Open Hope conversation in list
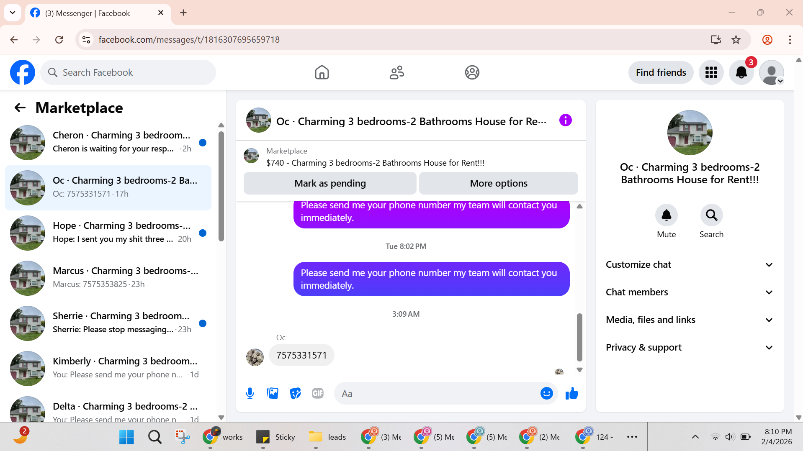The height and width of the screenshot is (451, 803). click(x=108, y=233)
